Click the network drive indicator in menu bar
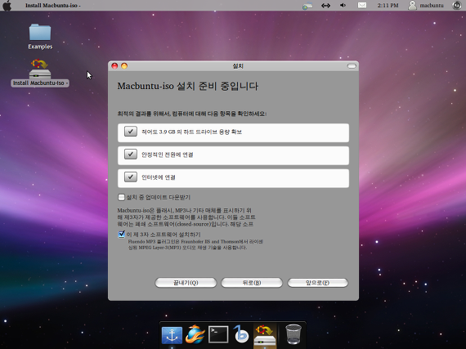466x349 pixels. [x=307, y=6]
